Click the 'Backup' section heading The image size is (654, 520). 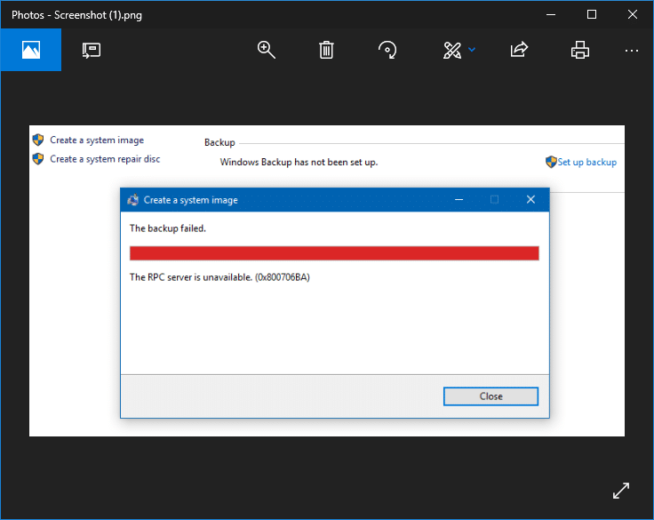click(219, 143)
